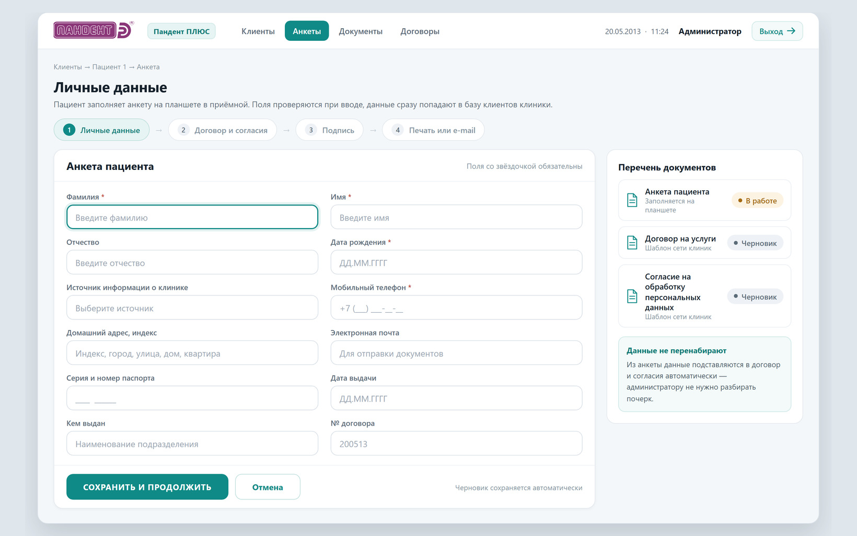Click the document icon beside Договор на услуги
Screen dimensions: 857x536
(x=632, y=243)
